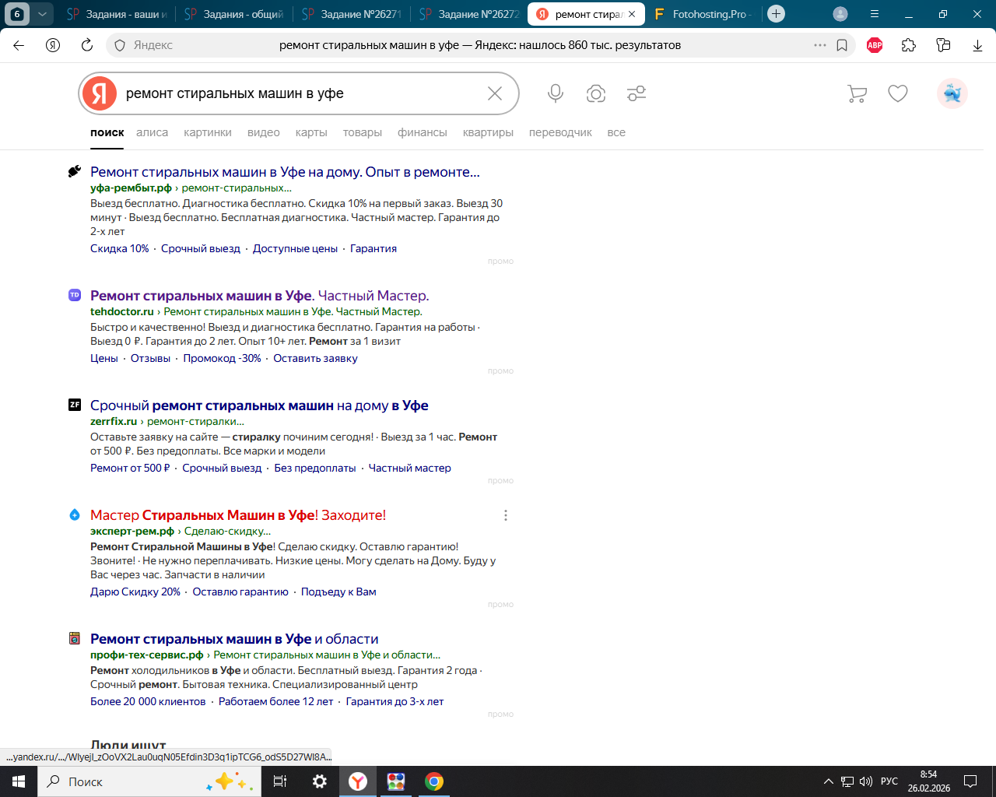Open the tab group counter showing 6
Screen dimensions: 996x797
click(17, 14)
